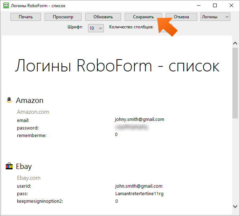Open the Логины type dropdown
Screen dimensions: 240x216
click(215, 17)
